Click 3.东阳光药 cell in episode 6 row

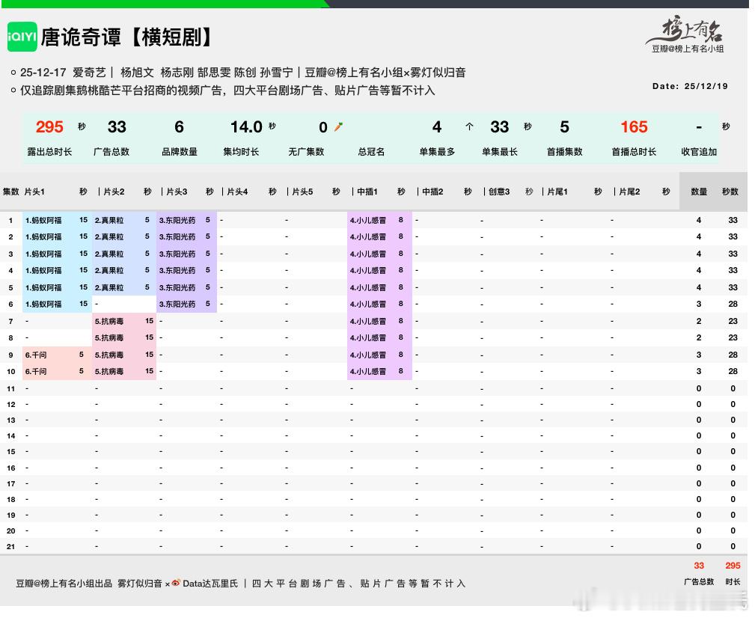click(177, 304)
